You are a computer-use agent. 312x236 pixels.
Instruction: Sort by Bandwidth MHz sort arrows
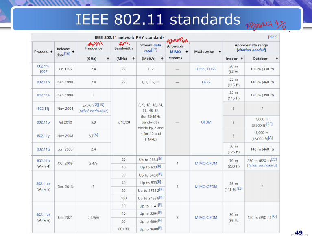click(133, 59)
